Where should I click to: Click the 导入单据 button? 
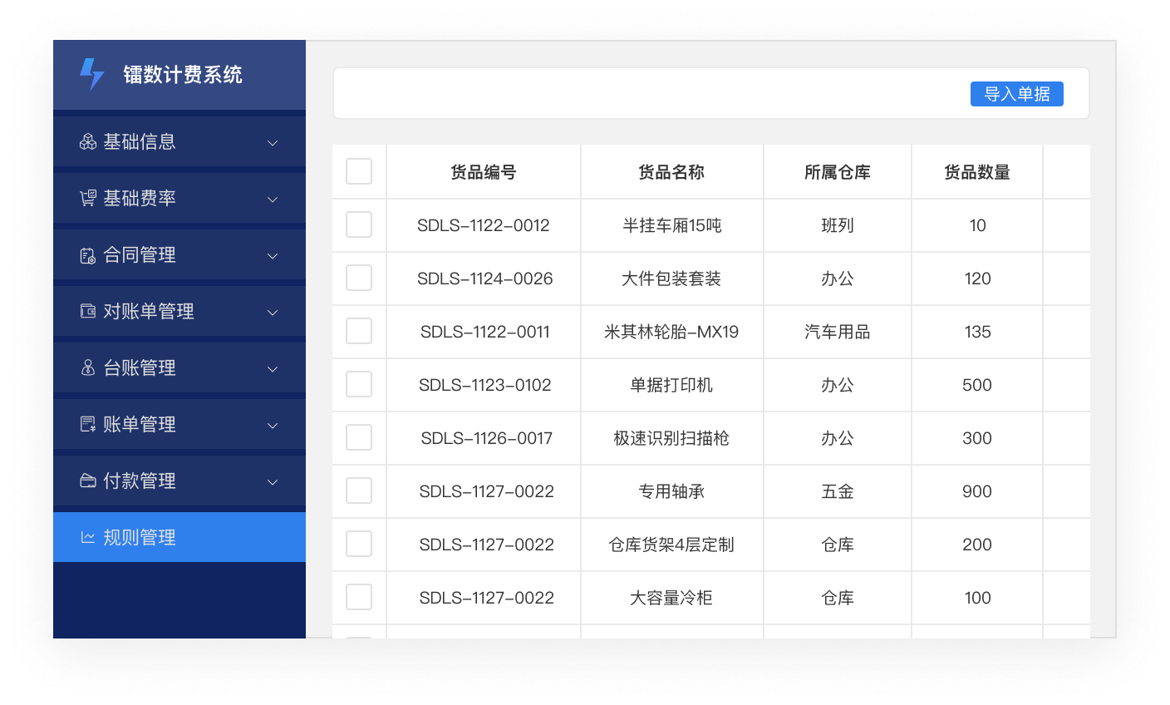click(x=1017, y=94)
